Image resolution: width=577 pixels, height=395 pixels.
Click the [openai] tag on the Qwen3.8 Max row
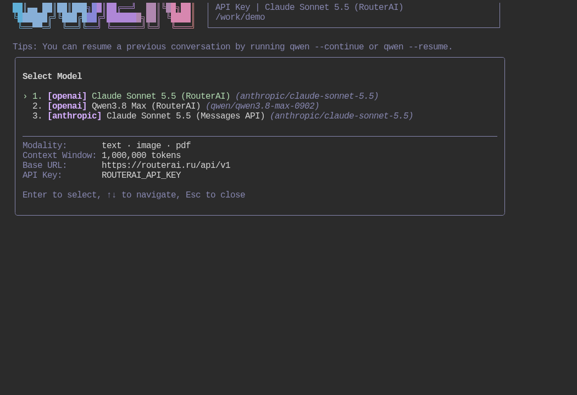point(68,106)
